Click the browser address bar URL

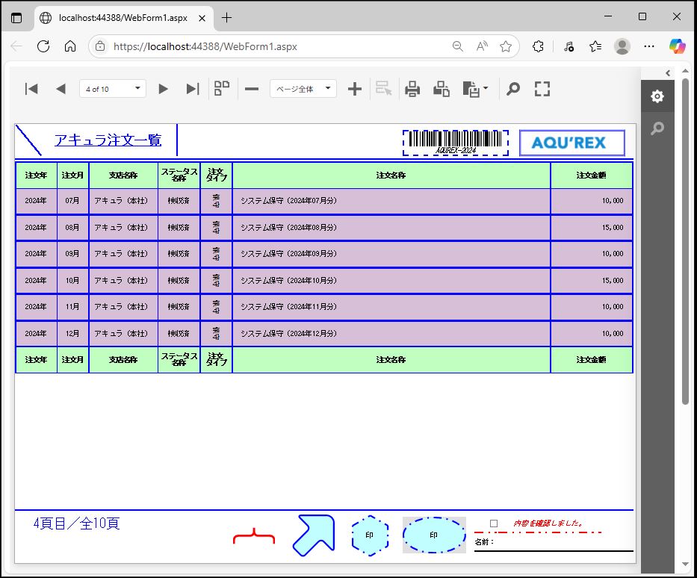point(205,46)
